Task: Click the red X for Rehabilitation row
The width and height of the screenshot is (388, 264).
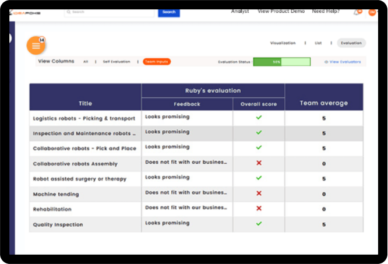Action: 259,208
